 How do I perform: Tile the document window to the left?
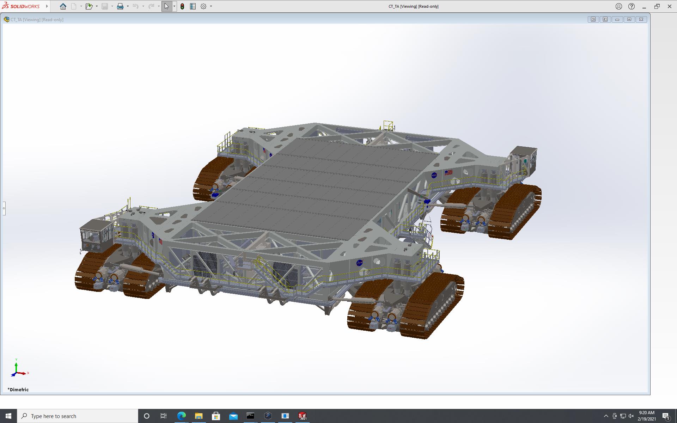(593, 19)
